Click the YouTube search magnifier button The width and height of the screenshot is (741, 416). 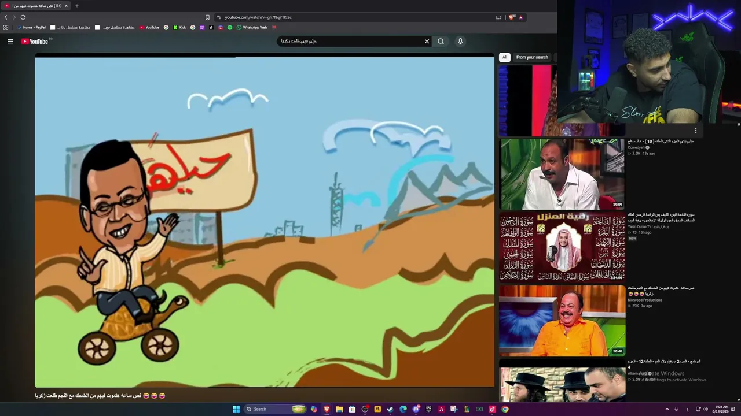coord(441,41)
